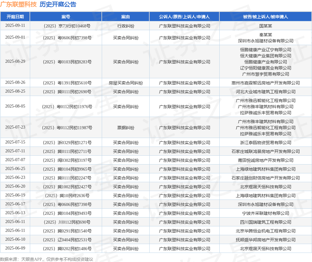Select the date cell "2025-07-23"

15,127
